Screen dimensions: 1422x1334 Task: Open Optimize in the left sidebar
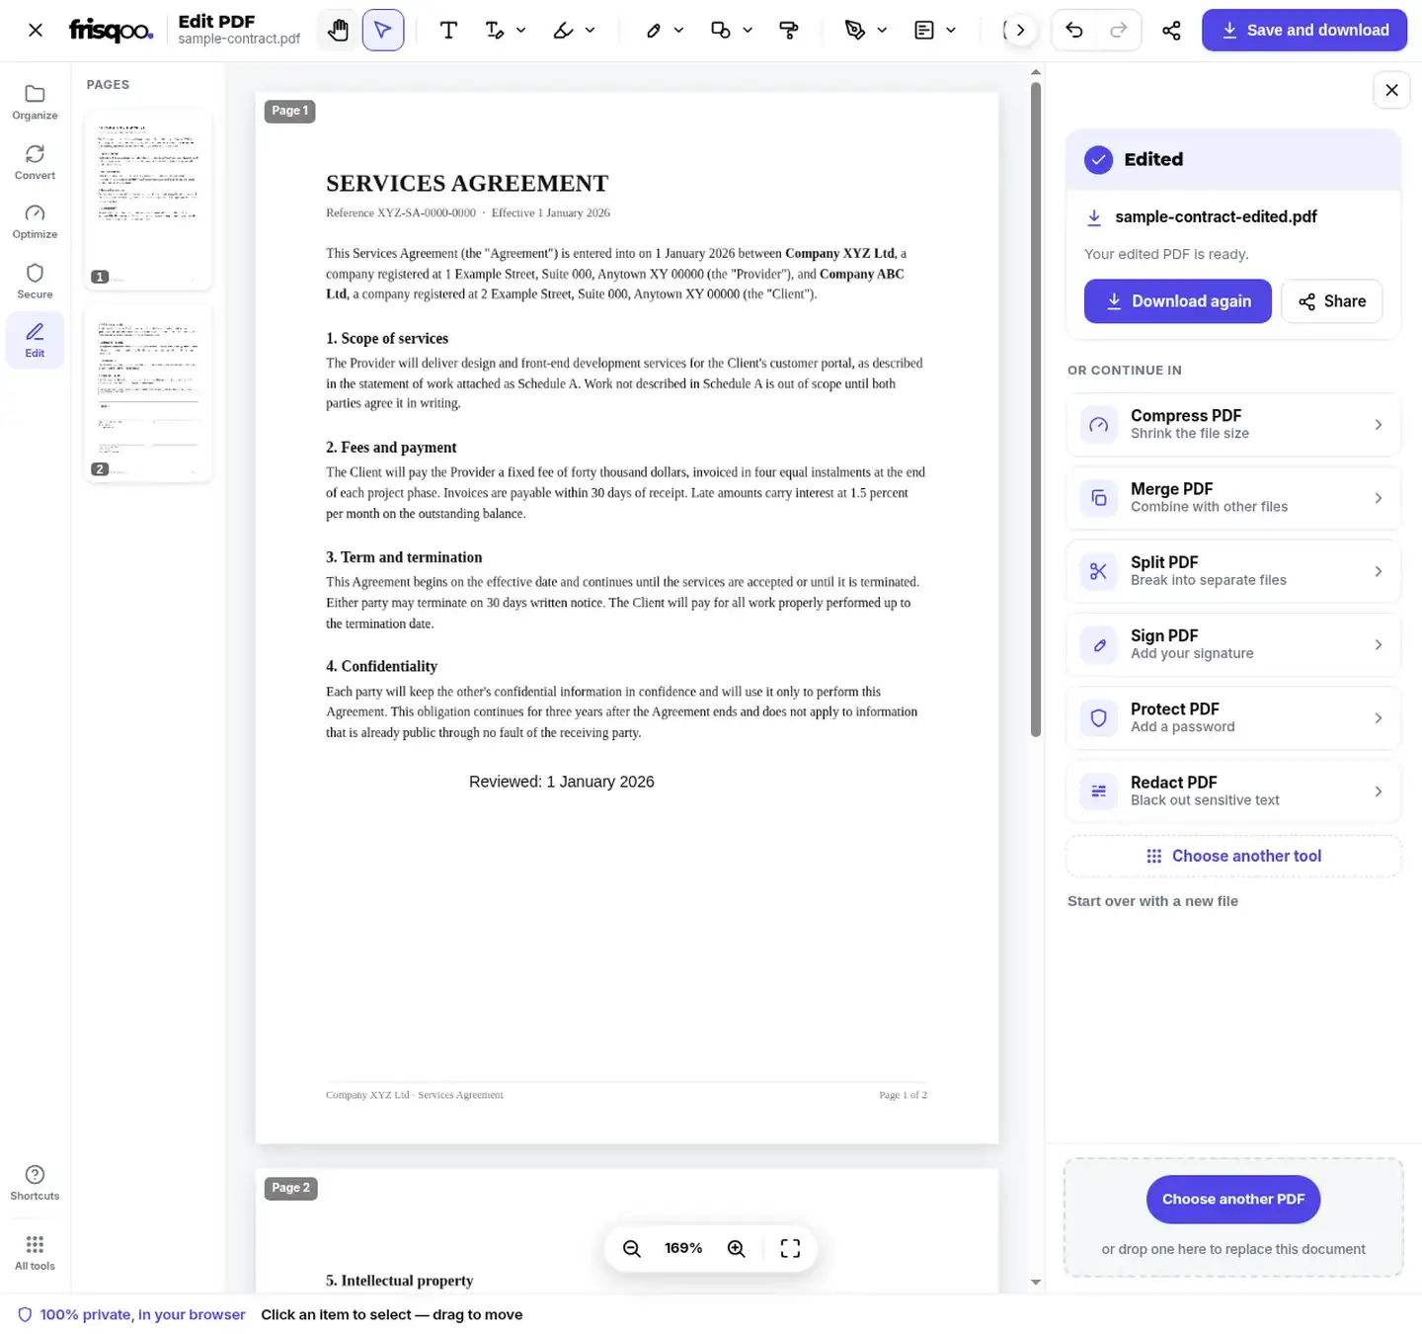click(x=35, y=221)
